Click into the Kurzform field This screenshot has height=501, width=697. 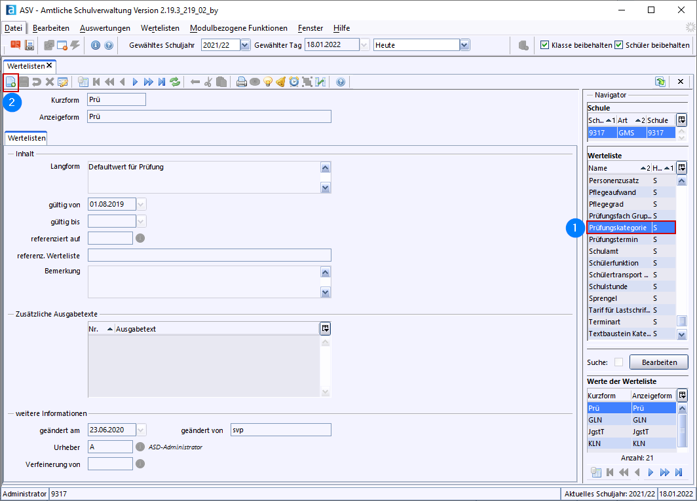click(x=117, y=99)
